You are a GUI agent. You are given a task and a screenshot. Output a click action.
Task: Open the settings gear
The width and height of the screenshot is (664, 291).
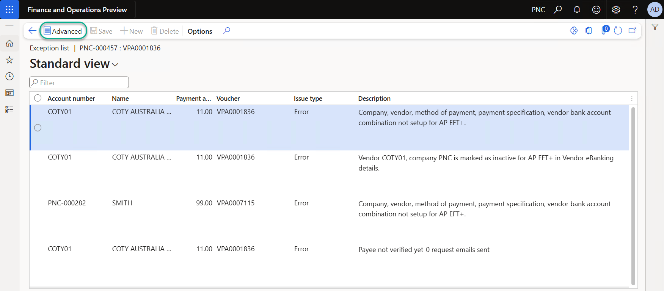click(616, 9)
